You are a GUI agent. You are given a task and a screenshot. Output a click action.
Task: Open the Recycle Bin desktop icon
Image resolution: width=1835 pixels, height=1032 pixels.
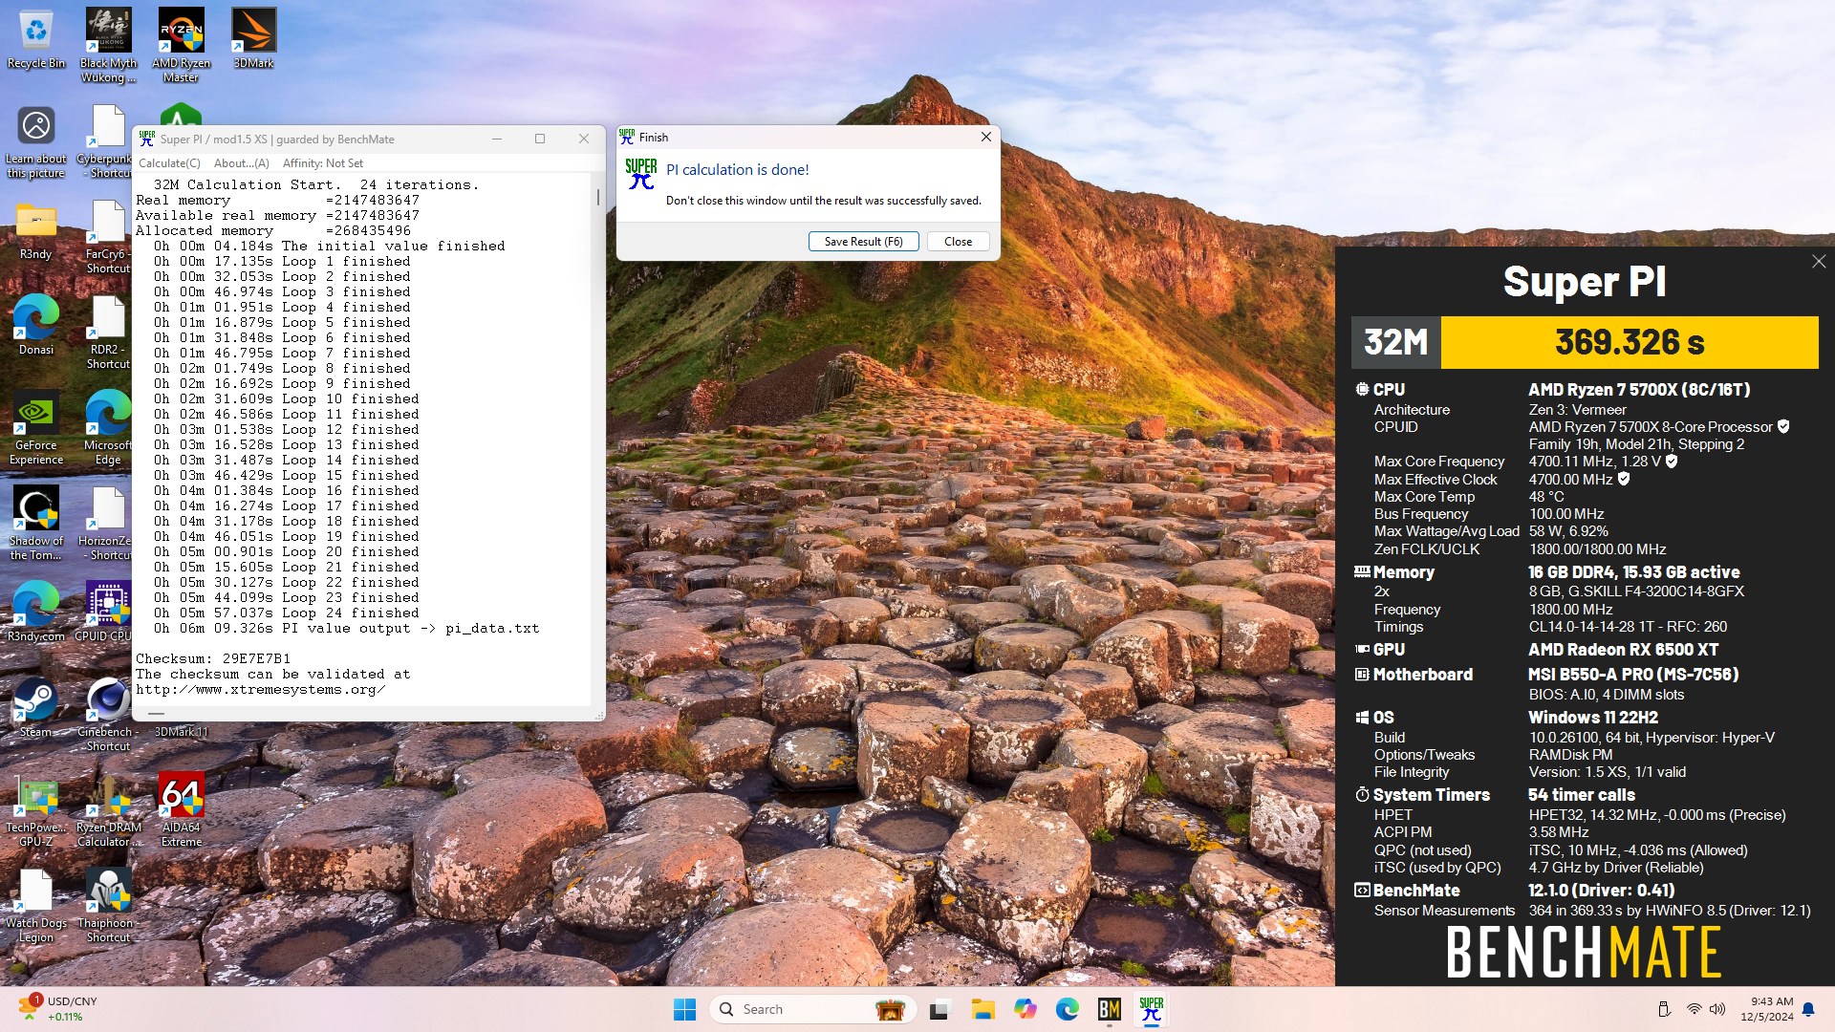pos(36,38)
